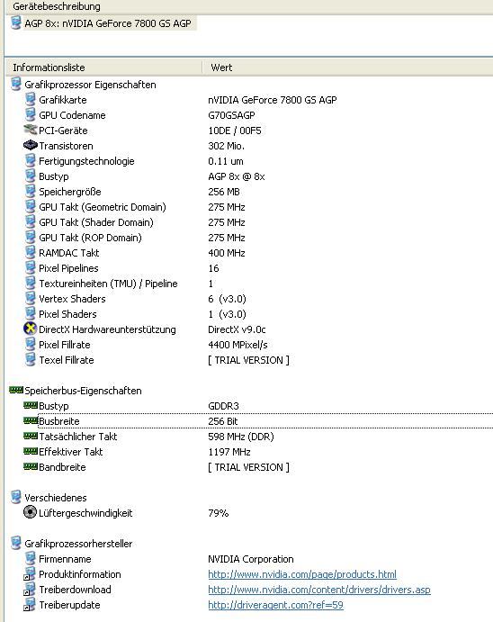Click the fan icon by Lüftergeschwindigkeit
Viewport: 493px width, 622px height.
(x=30, y=512)
